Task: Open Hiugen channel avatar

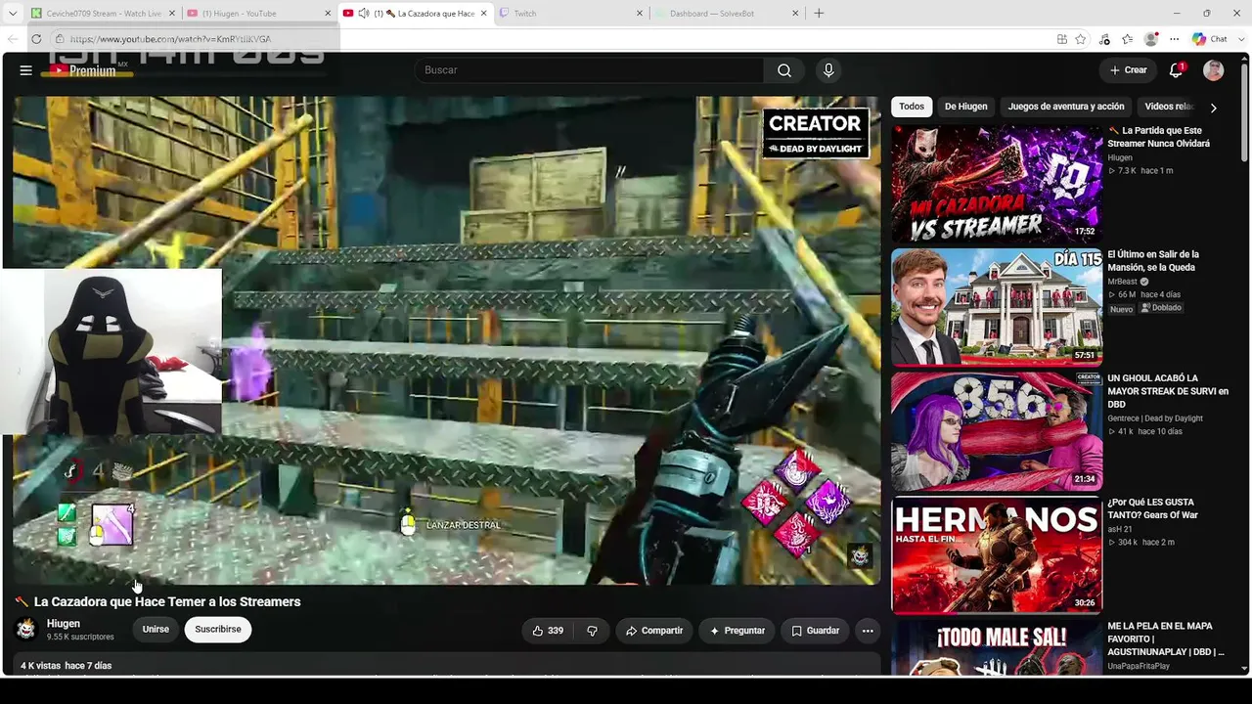Action: tap(26, 629)
